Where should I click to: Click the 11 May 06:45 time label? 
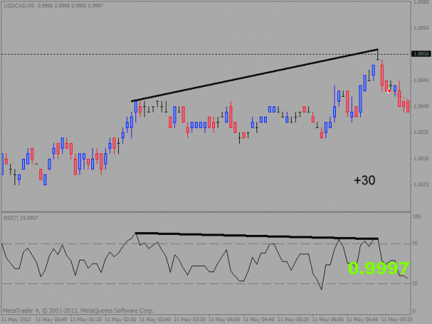(362, 320)
